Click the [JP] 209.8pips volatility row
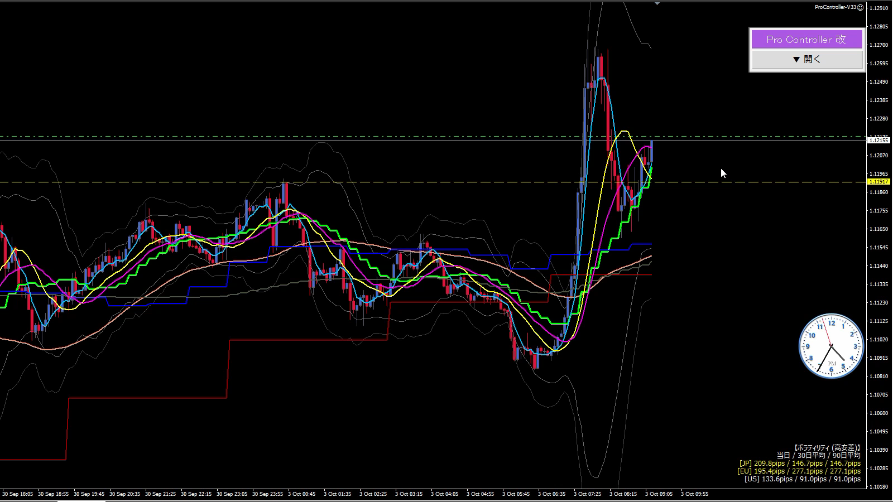 (800, 464)
